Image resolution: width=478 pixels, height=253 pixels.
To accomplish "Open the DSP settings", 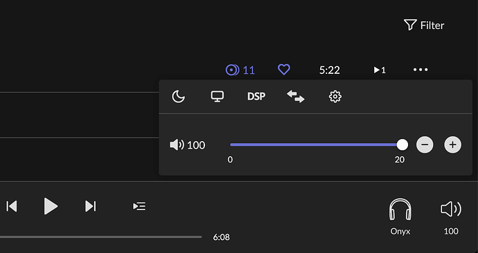I will click(x=256, y=96).
